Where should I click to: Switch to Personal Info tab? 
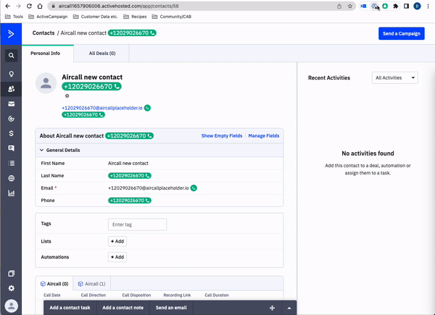[x=48, y=53]
